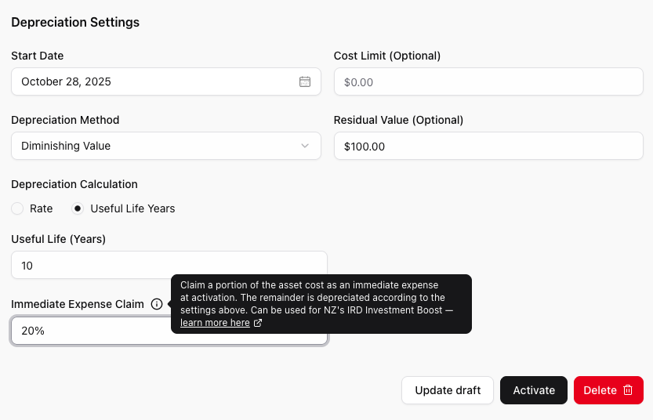Click the trash icon on Delete button
The width and height of the screenshot is (653, 420).
coord(628,390)
